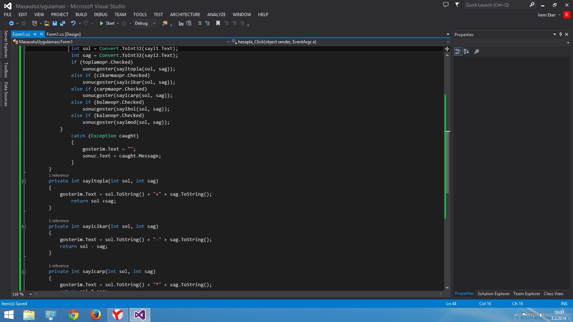Screen dimensions: 573x322
Task: Open the editor zoom level dropdown at 110 %
Action: click(30, 294)
